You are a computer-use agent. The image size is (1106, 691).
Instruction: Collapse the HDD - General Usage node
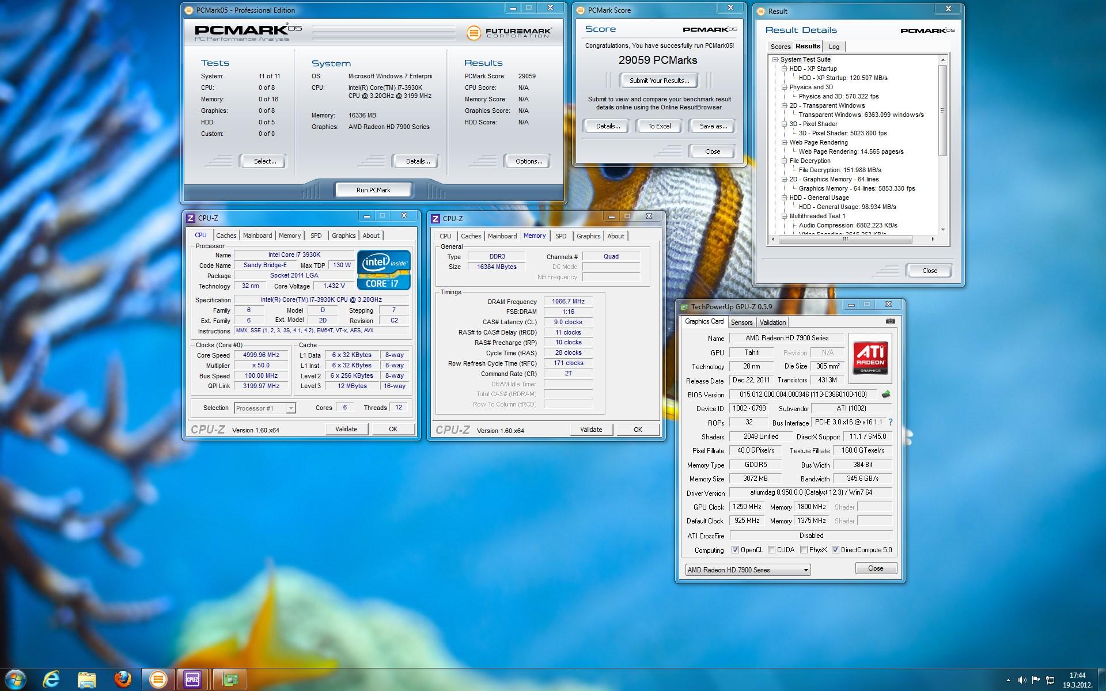pos(785,198)
